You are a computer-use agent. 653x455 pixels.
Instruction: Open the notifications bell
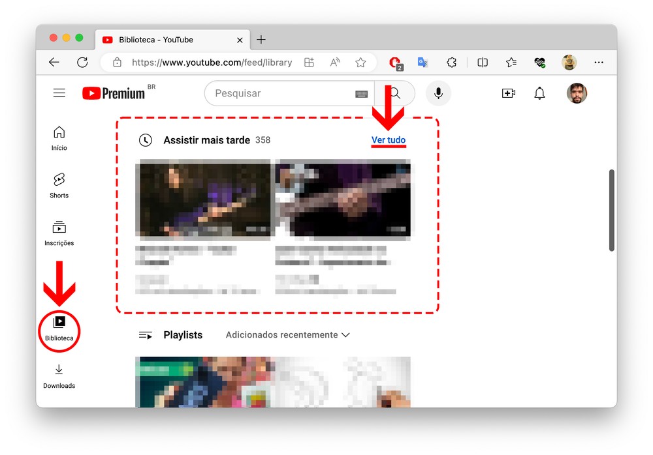(x=539, y=93)
